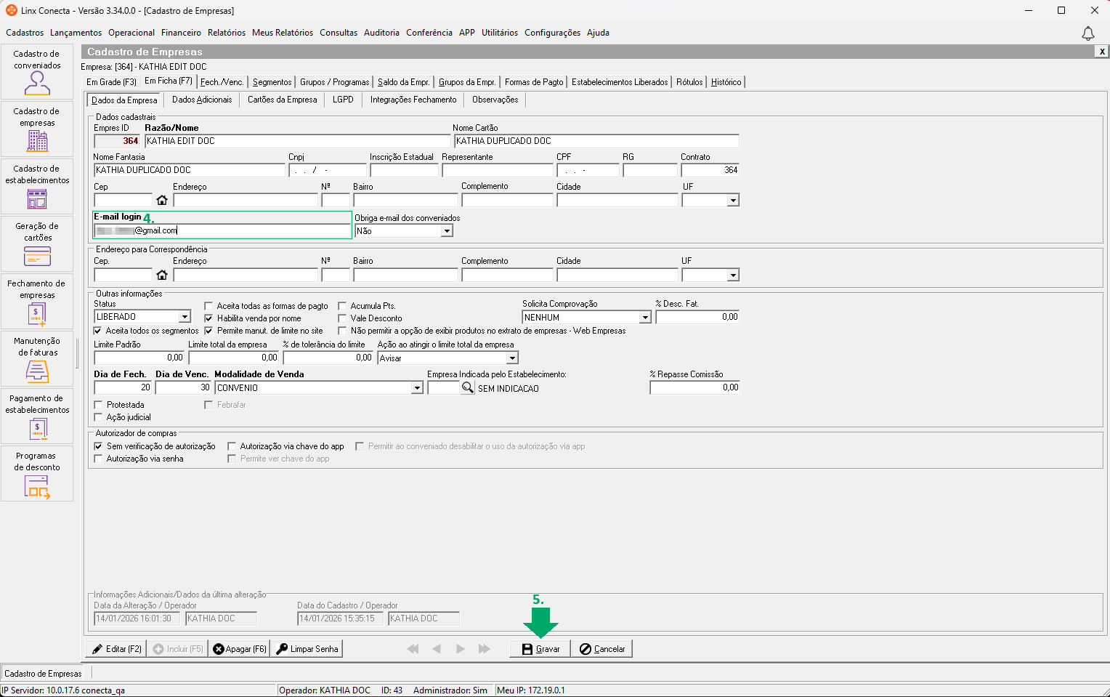
Task: Open Cadastro de empresas sidebar icon
Action: click(x=37, y=129)
